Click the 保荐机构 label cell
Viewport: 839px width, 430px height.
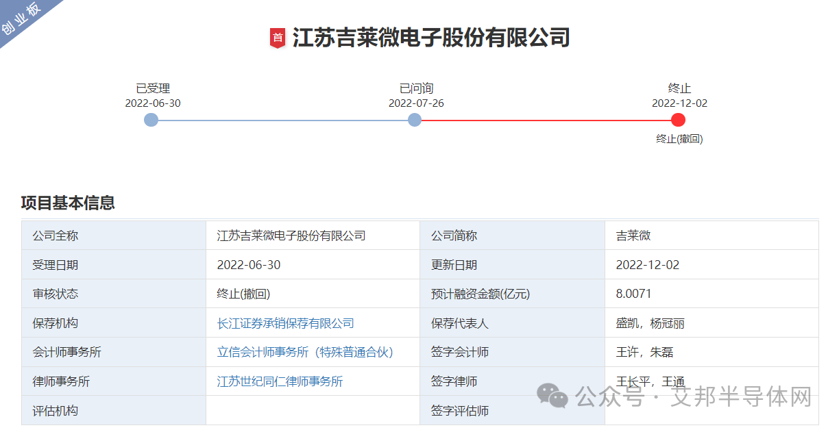pos(114,323)
